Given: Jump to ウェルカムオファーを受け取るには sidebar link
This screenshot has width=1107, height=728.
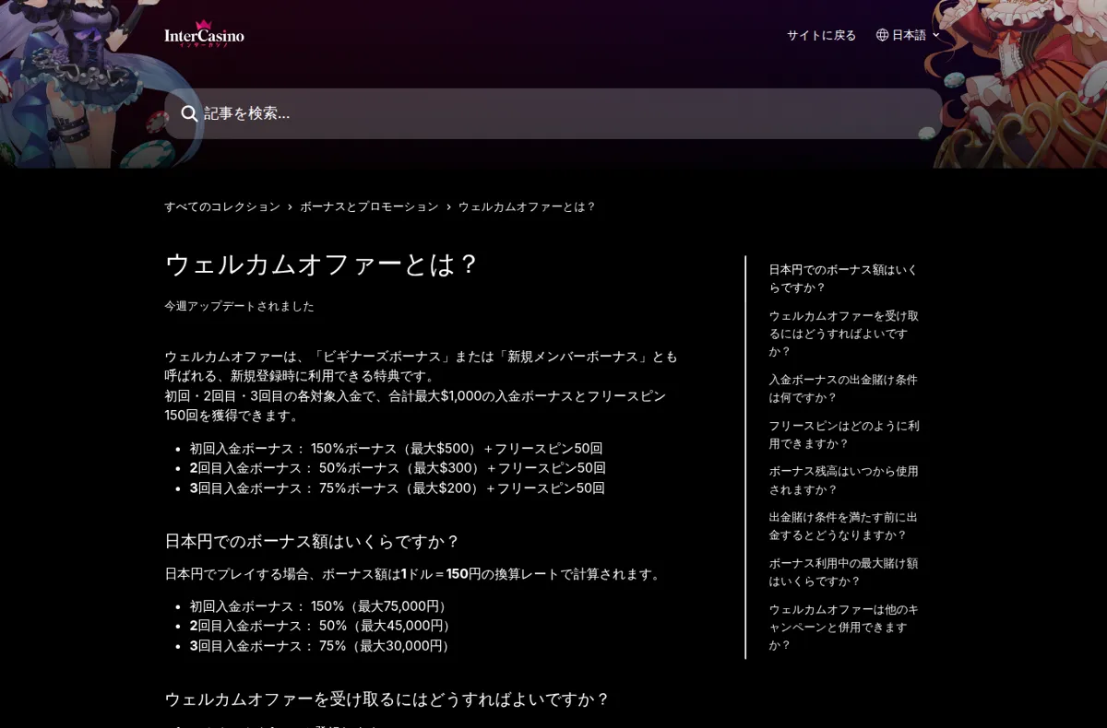Looking at the screenshot, I should pos(843,334).
